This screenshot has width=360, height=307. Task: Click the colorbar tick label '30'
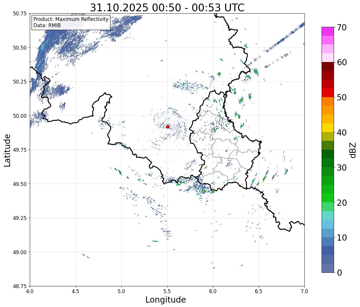pos(342,167)
